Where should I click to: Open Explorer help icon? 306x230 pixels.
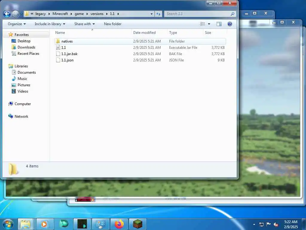[230, 24]
